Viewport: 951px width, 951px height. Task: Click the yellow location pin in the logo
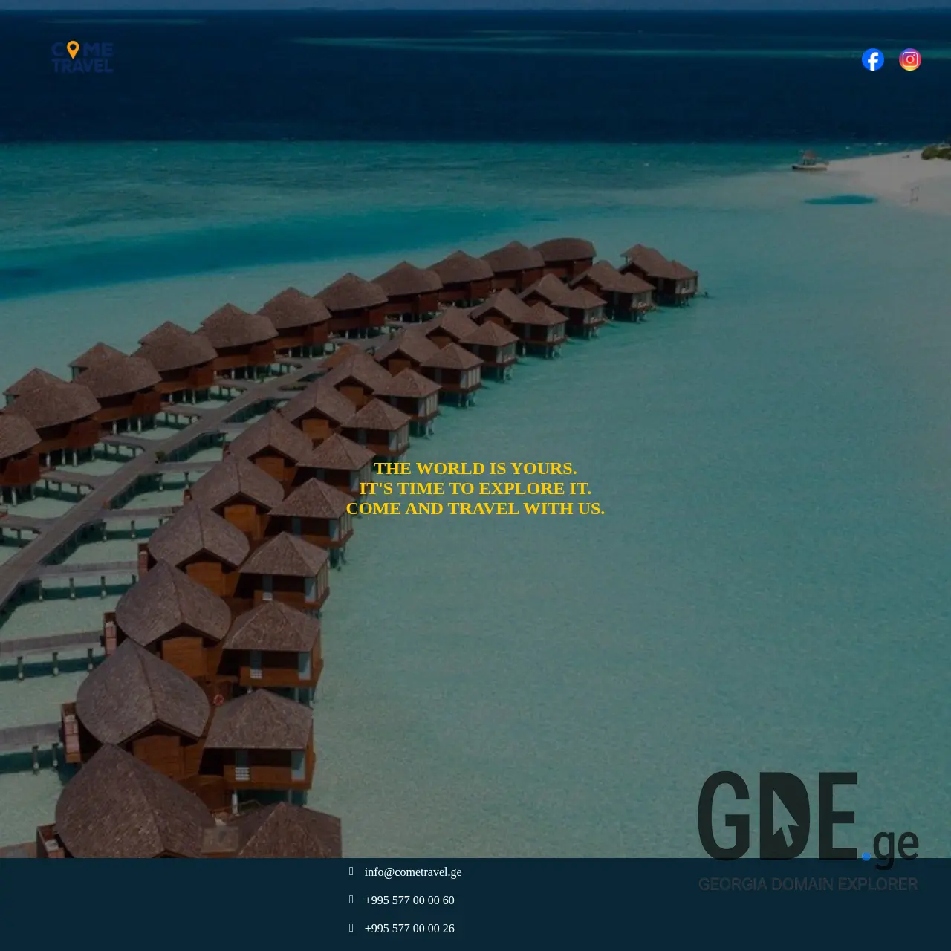click(72, 51)
